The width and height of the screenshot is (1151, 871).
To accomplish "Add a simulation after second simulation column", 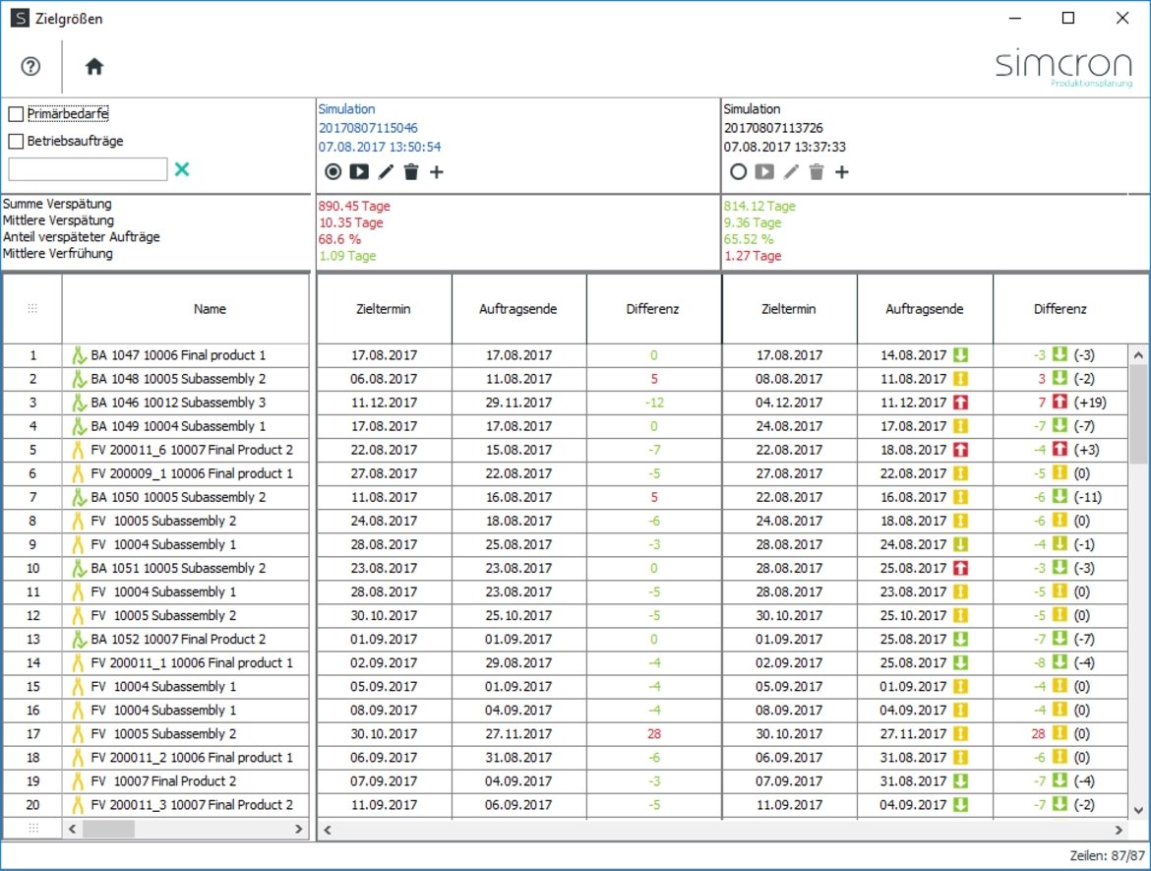I will pos(842,172).
